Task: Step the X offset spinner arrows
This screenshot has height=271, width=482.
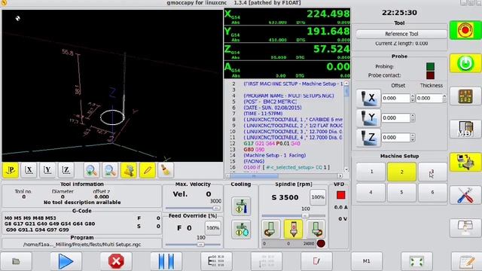Action: tap(413, 99)
